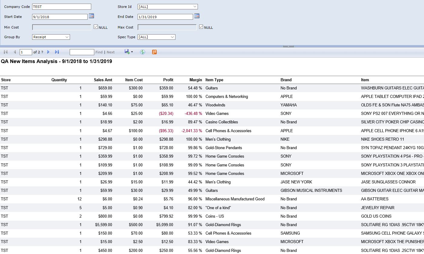
Task: Select the $5,599.00 sales amount cell
Action: (104, 225)
